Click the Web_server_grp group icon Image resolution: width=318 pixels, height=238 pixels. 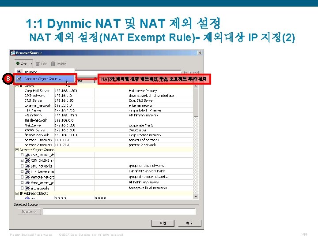pyautogui.click(x=27, y=182)
